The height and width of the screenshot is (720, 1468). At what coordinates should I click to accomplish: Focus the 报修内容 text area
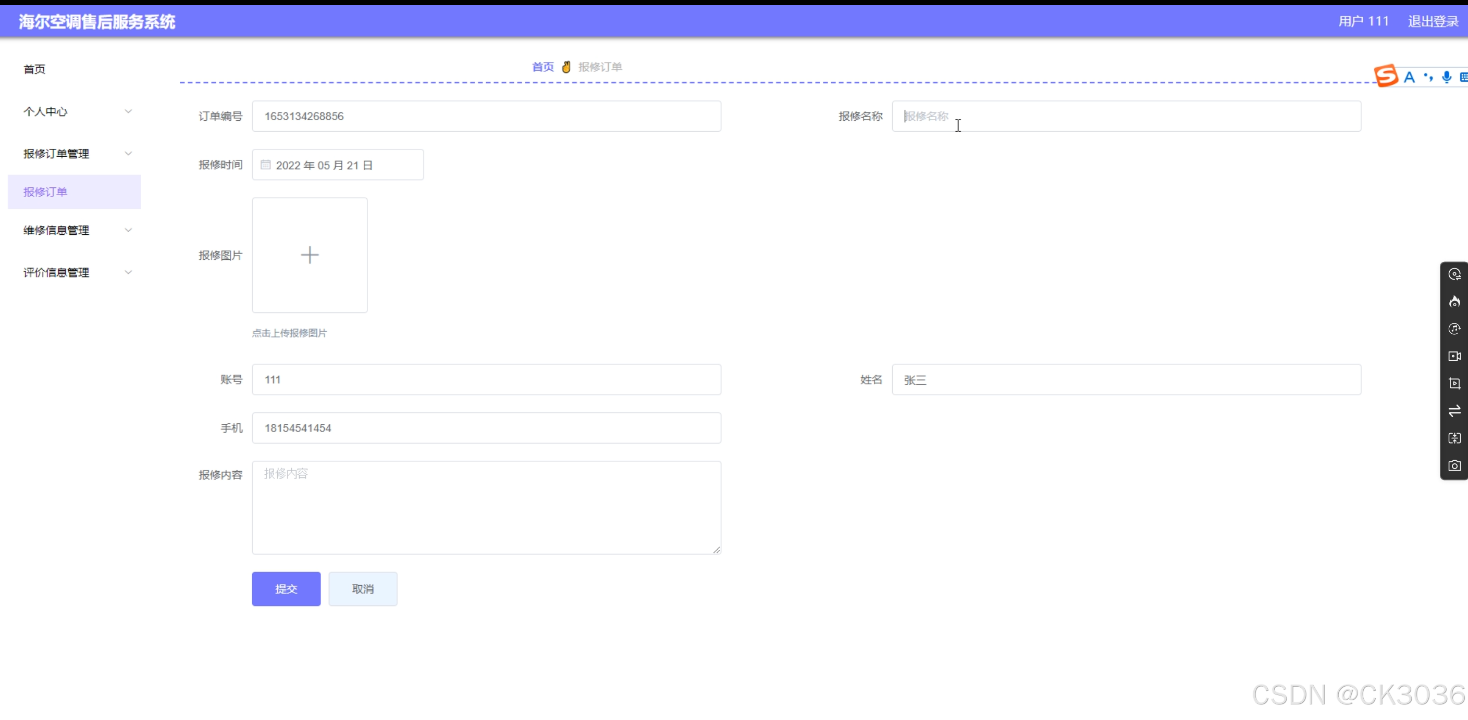pos(486,507)
